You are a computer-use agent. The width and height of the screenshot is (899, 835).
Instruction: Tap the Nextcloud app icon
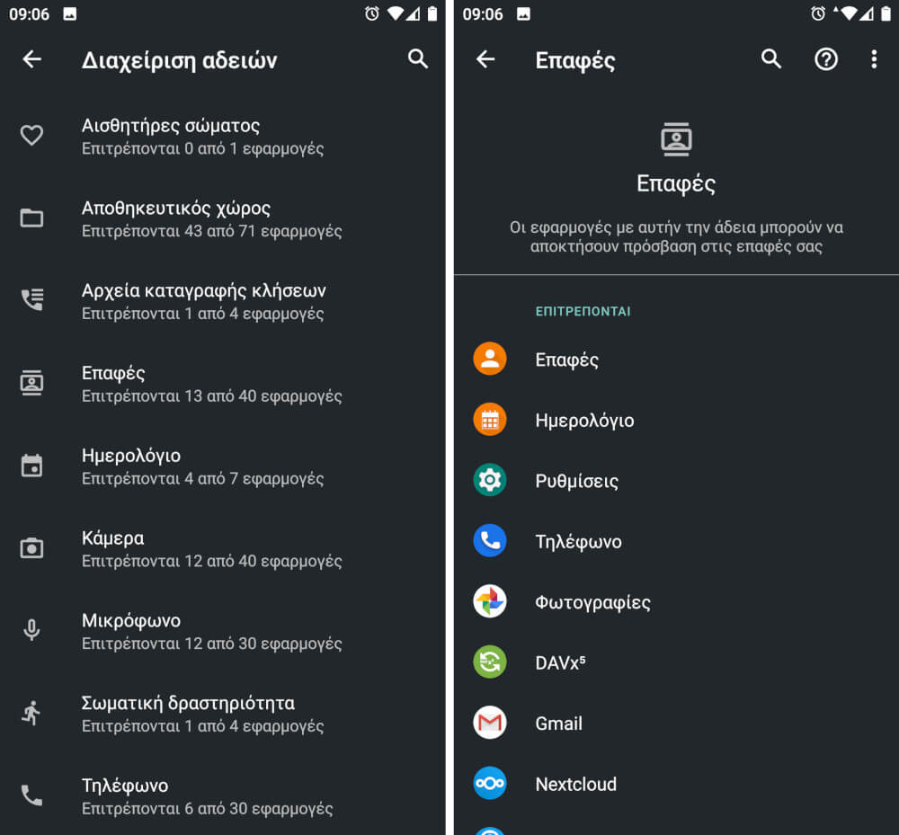(490, 783)
